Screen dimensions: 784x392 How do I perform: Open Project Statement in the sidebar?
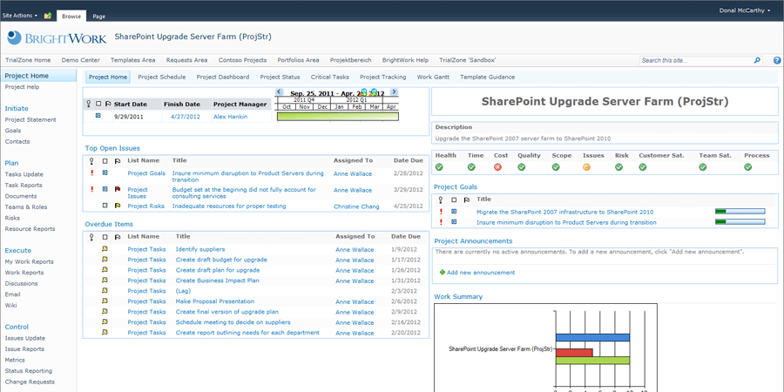(x=30, y=120)
